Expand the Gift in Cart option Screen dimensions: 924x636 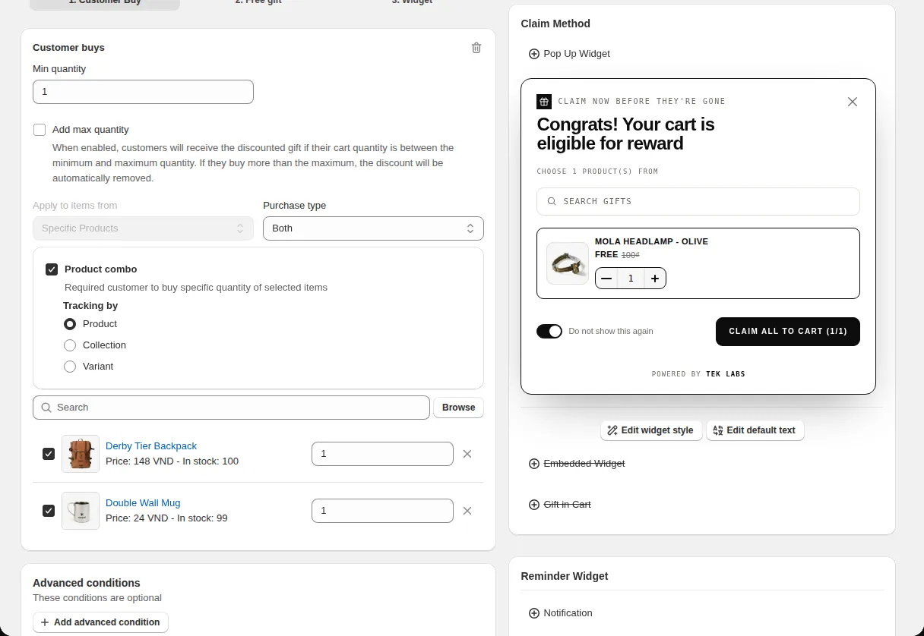point(560,505)
